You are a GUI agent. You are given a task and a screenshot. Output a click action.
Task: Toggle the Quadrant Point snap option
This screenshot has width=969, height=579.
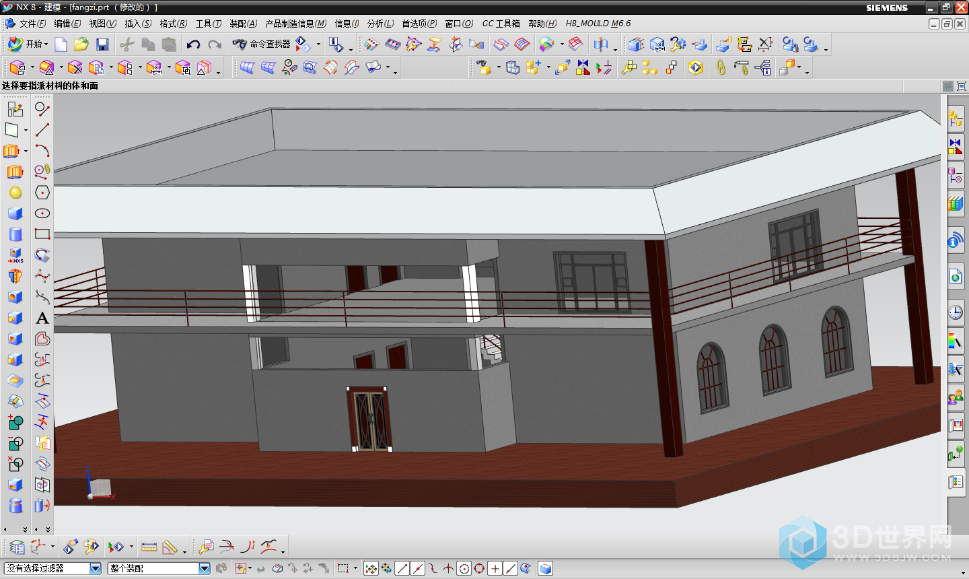(x=479, y=568)
